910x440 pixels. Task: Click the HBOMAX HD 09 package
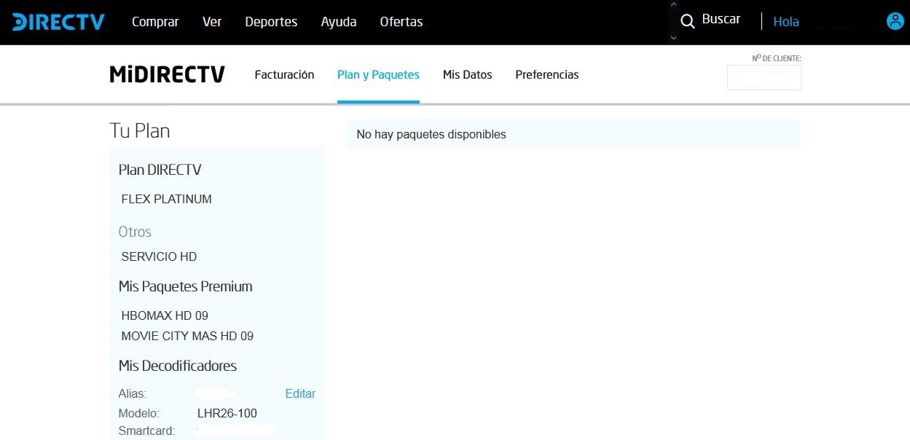pyautogui.click(x=165, y=315)
